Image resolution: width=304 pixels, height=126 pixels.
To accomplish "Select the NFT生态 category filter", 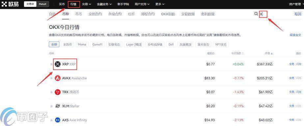I will coord(221,44).
